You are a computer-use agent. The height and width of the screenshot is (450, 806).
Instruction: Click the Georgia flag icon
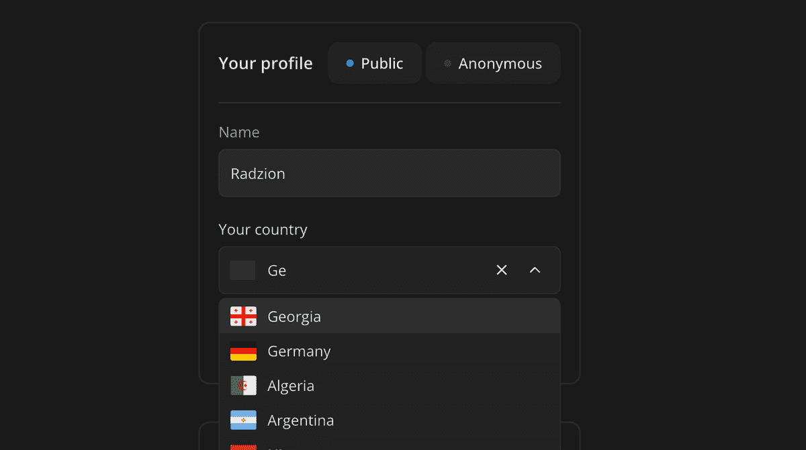[x=242, y=316]
